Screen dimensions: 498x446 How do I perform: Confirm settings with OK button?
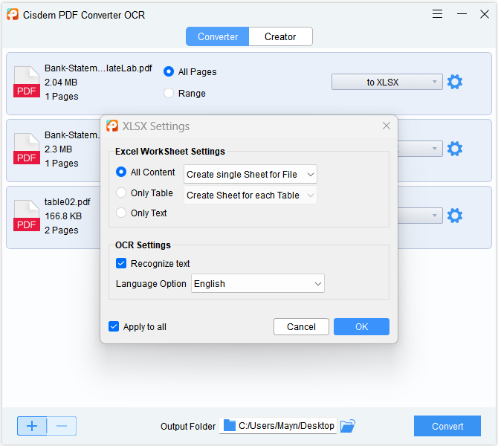pyautogui.click(x=361, y=326)
